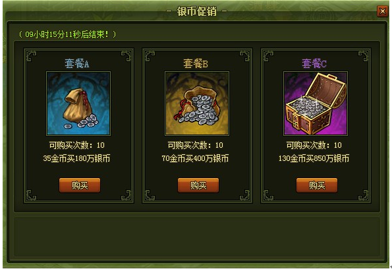
Task: Click the empty description panel at bottom
Action: pos(197,237)
